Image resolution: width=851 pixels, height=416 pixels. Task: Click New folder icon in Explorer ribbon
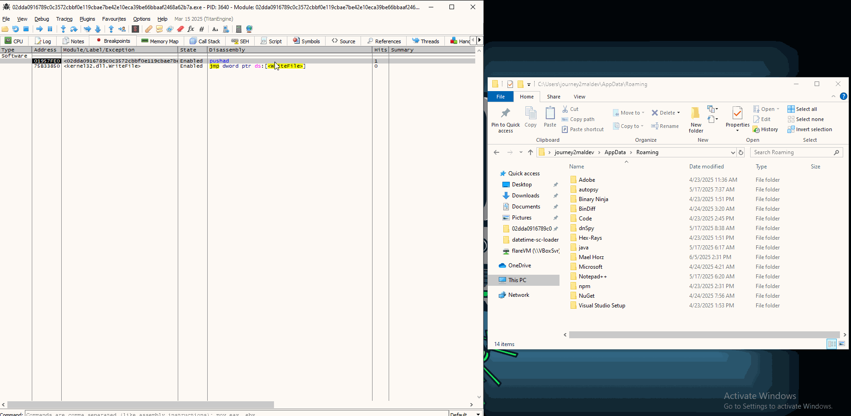click(696, 120)
